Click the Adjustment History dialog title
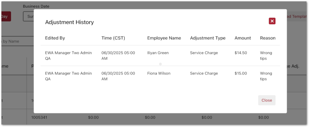The height and width of the screenshot is (127, 309). tap(69, 22)
